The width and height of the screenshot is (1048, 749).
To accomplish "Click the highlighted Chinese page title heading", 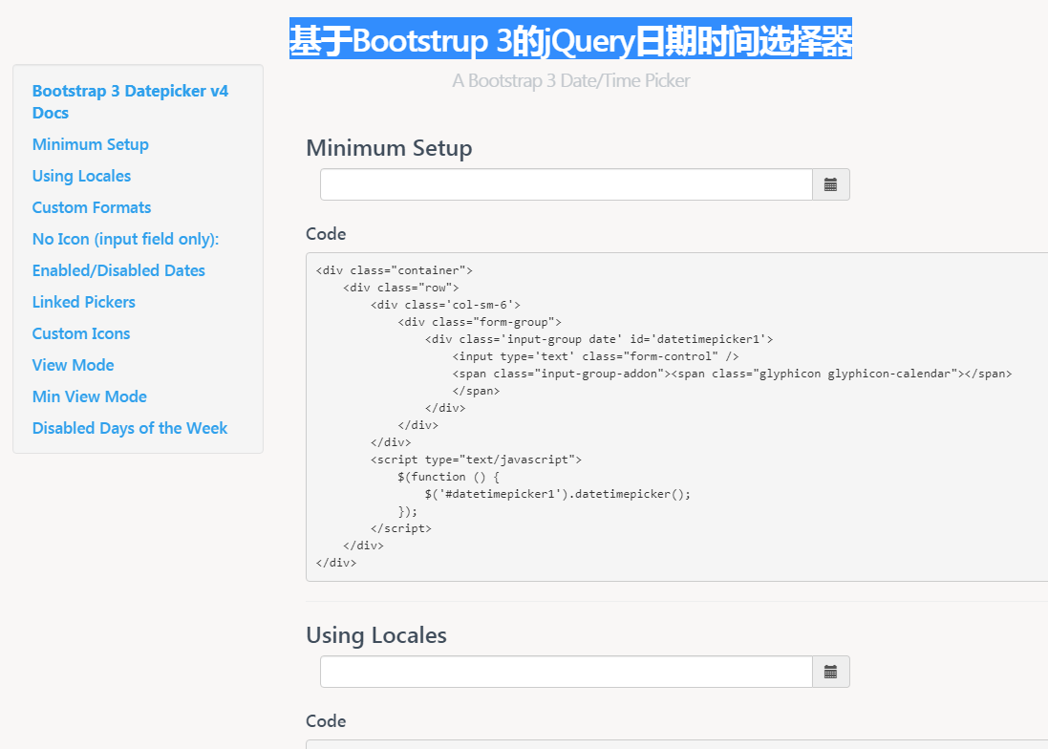I will 570,40.
